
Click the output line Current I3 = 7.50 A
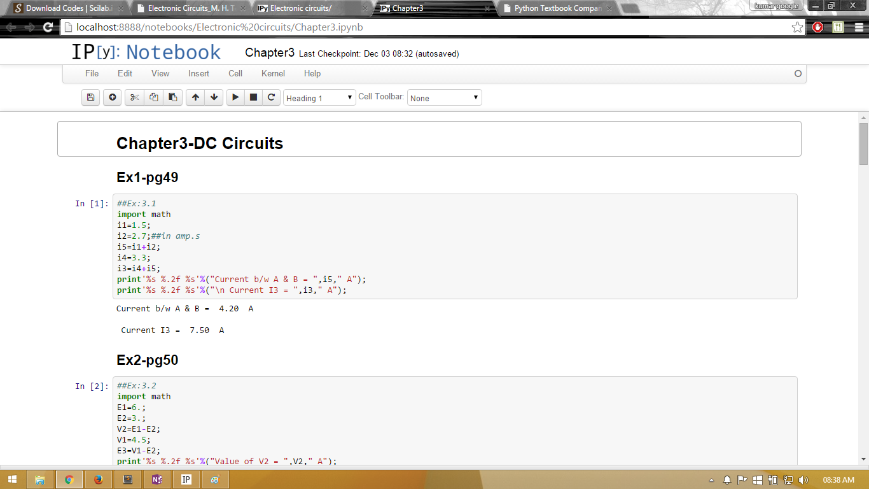click(x=172, y=330)
